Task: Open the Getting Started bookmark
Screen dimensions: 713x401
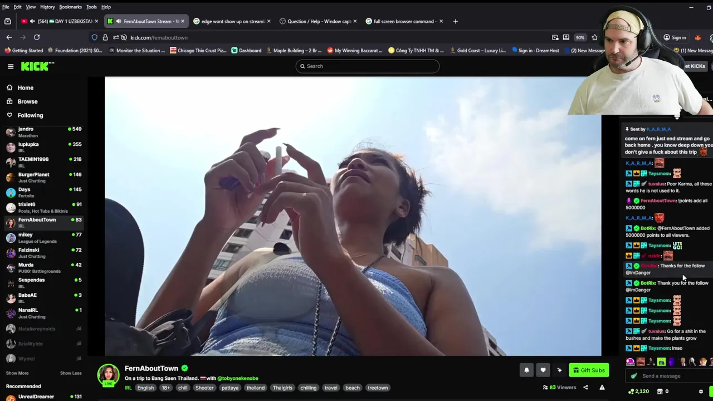Action: coord(23,50)
